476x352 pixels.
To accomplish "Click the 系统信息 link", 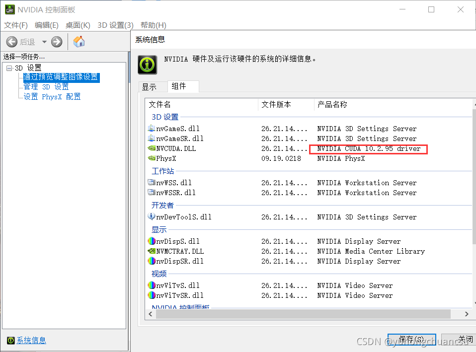I will [31, 340].
